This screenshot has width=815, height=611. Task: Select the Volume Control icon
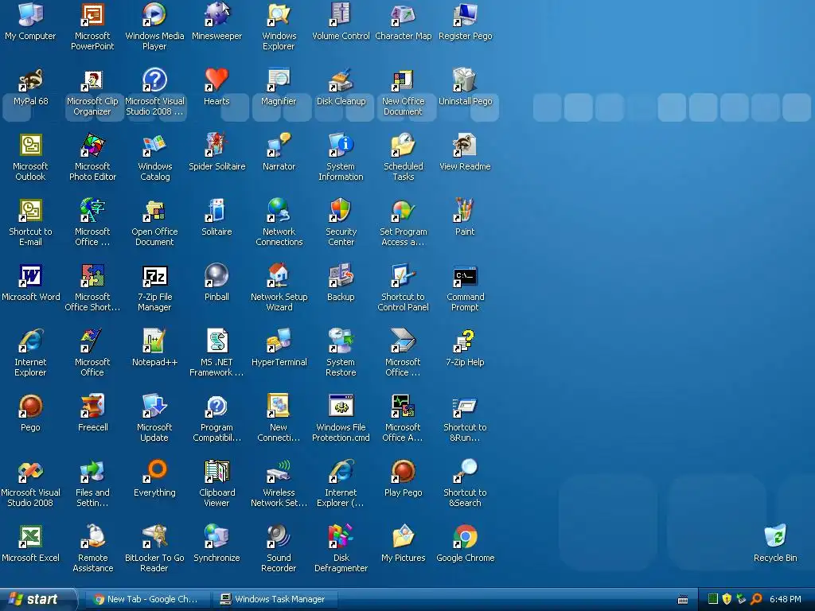pyautogui.click(x=341, y=14)
